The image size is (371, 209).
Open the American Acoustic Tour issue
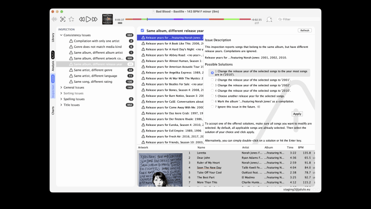coord(170,67)
